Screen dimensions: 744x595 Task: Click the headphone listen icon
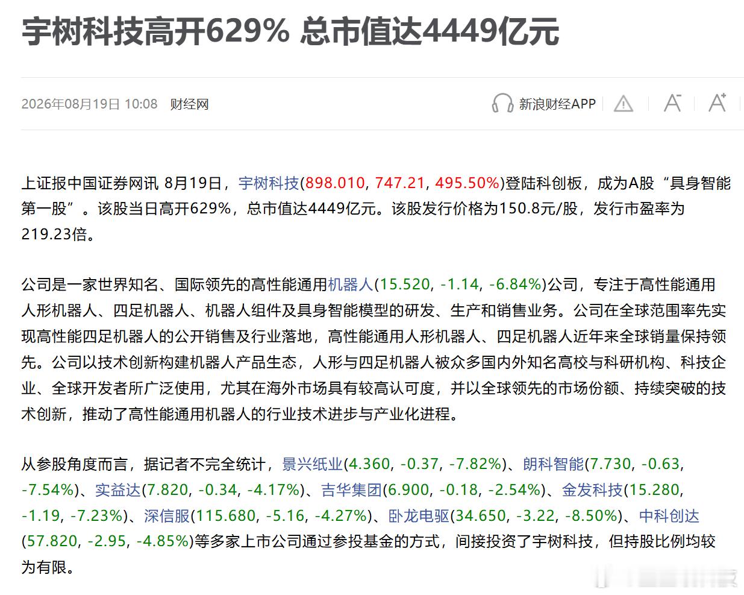(x=502, y=104)
